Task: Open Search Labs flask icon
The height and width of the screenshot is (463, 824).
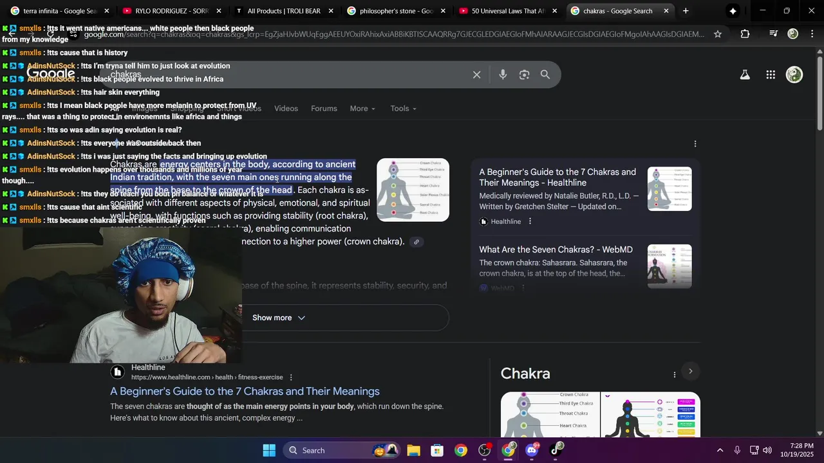Action: pos(745,75)
